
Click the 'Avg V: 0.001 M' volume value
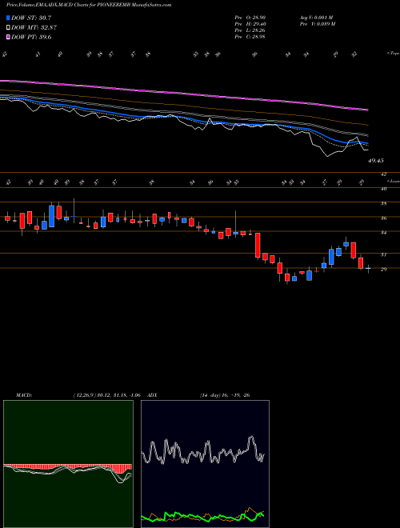[316, 18]
